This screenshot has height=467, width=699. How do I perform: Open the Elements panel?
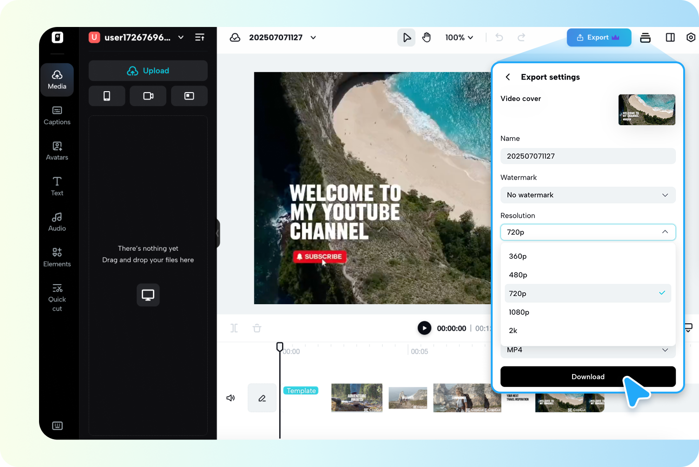click(x=57, y=257)
